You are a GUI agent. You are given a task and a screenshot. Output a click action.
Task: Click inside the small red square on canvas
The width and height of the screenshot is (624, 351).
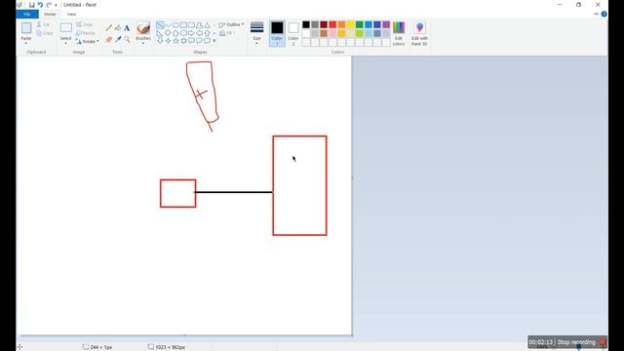(177, 193)
